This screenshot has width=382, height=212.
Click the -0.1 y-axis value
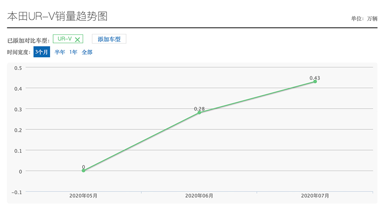click(17, 192)
